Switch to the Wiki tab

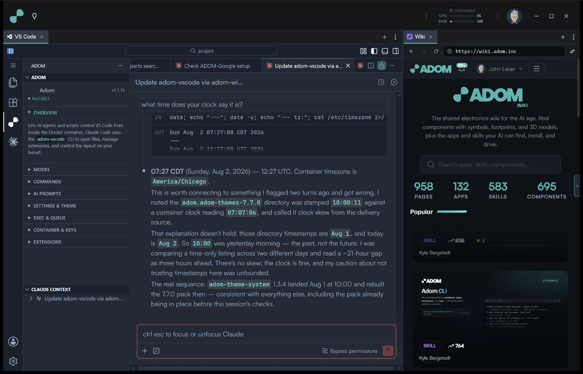420,37
